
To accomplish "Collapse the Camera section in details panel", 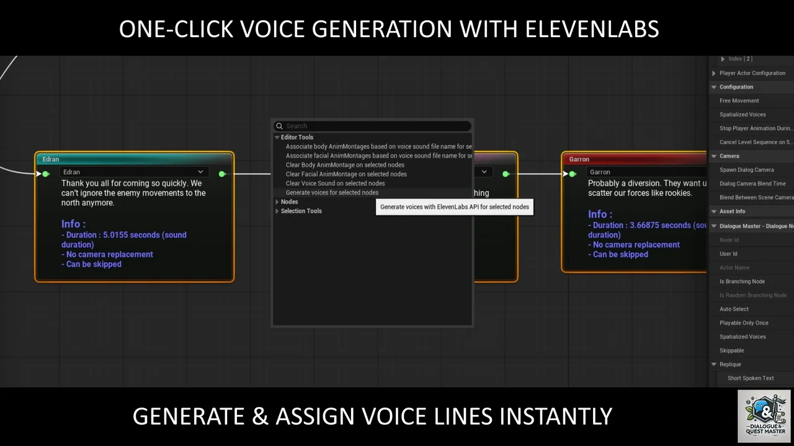I will (x=714, y=156).
